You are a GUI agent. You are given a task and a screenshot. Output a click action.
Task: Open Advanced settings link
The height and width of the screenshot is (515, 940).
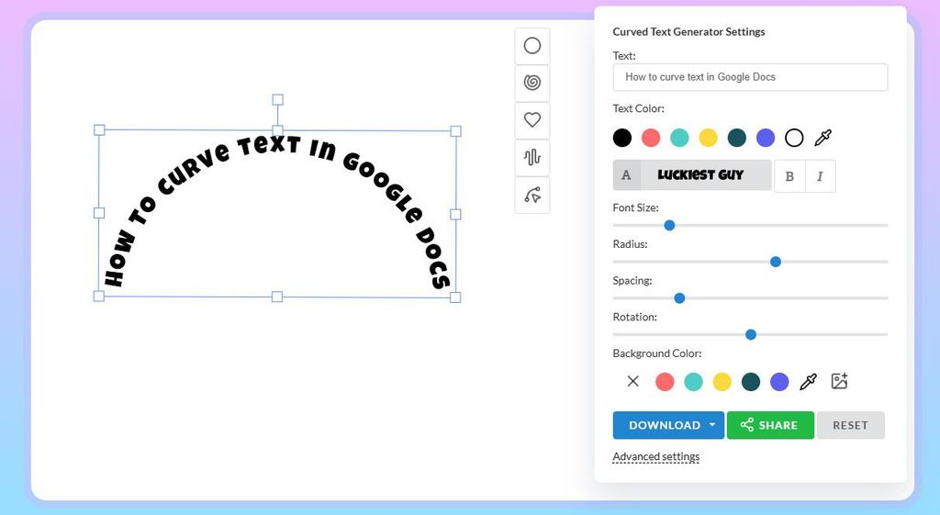(655, 457)
